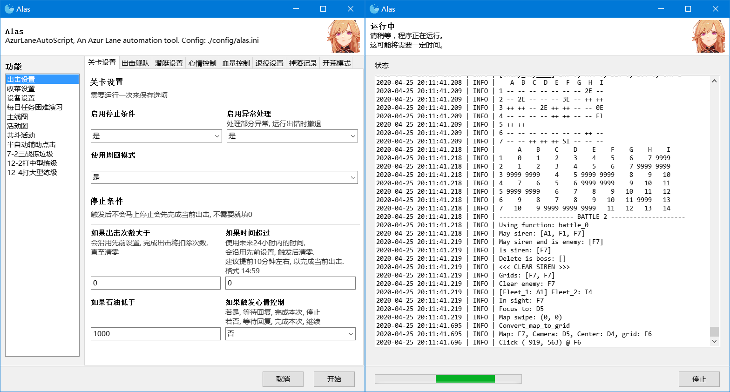Switch to the 掉落记录 tab
This screenshot has width=730, height=392.
pos(303,63)
